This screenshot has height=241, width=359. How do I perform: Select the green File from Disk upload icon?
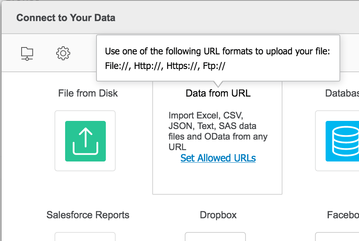(x=85, y=141)
